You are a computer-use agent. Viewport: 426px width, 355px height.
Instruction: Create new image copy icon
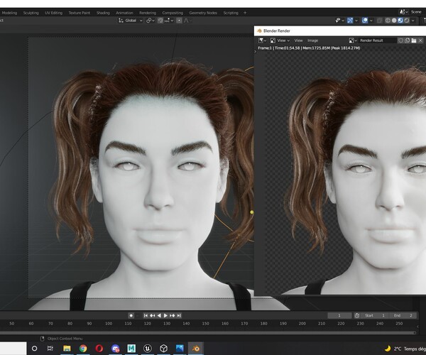pyautogui.click(x=407, y=40)
